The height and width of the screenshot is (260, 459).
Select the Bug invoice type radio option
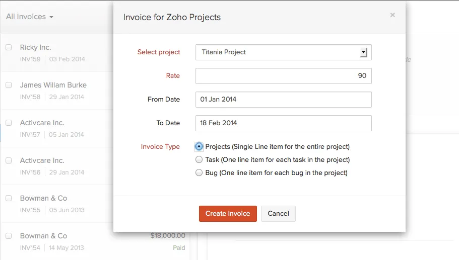(199, 173)
